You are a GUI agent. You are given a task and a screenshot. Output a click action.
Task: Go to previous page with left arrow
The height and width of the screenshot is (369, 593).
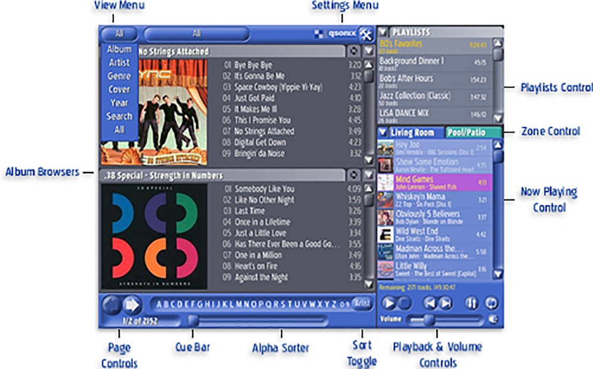pos(111,305)
